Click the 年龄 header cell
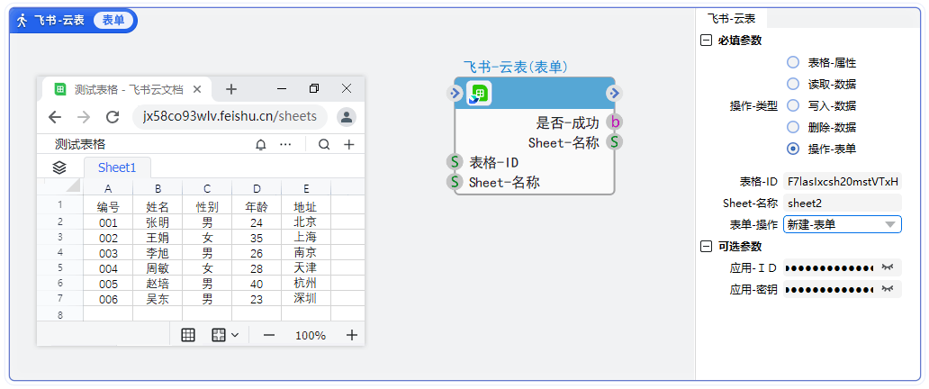 [x=257, y=207]
